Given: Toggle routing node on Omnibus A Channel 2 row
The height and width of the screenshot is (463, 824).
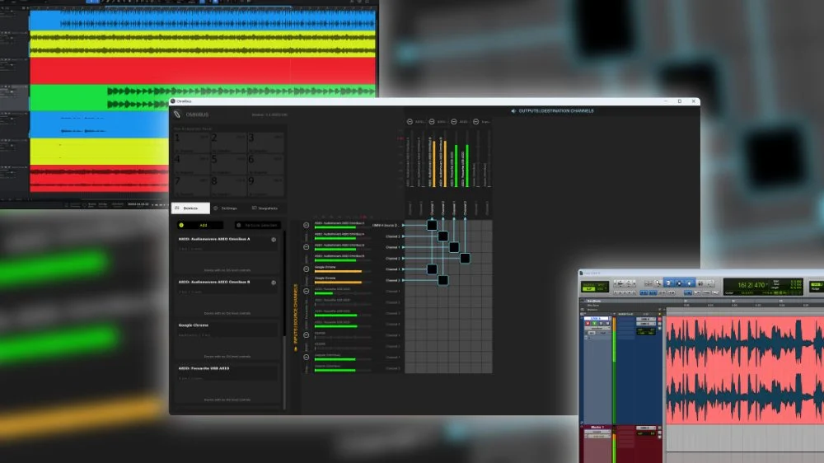Looking at the screenshot, I should tap(443, 236).
